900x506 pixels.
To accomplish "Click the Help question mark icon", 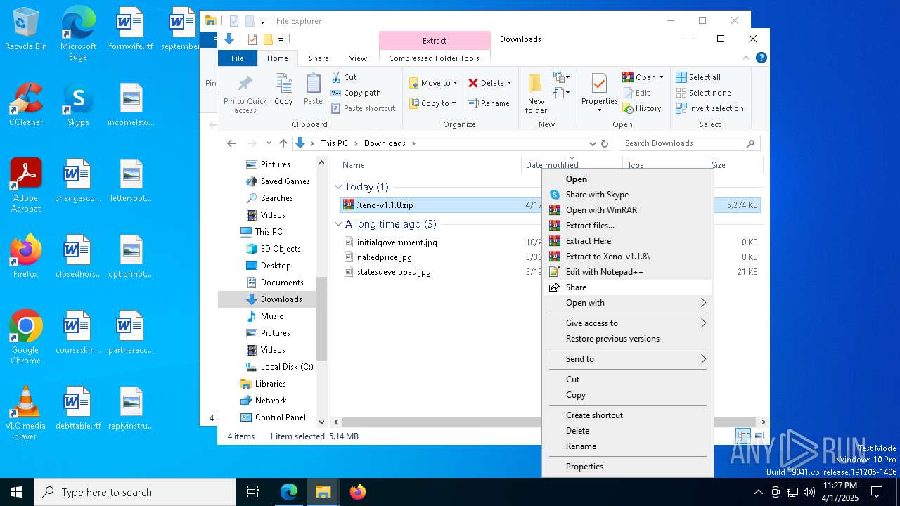I will coord(760,58).
